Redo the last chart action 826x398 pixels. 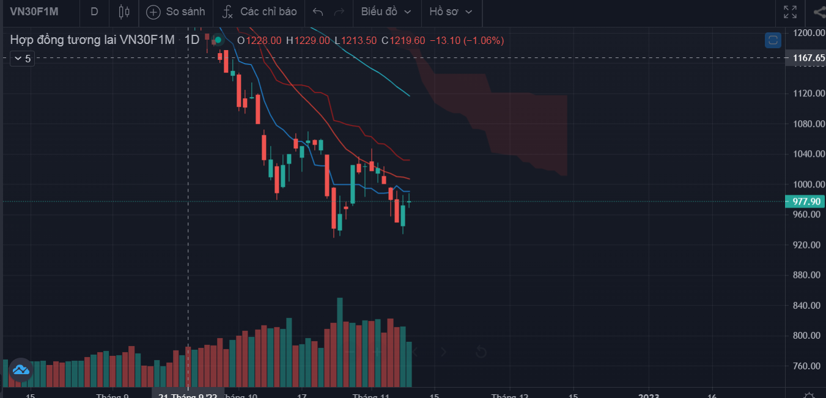point(339,12)
